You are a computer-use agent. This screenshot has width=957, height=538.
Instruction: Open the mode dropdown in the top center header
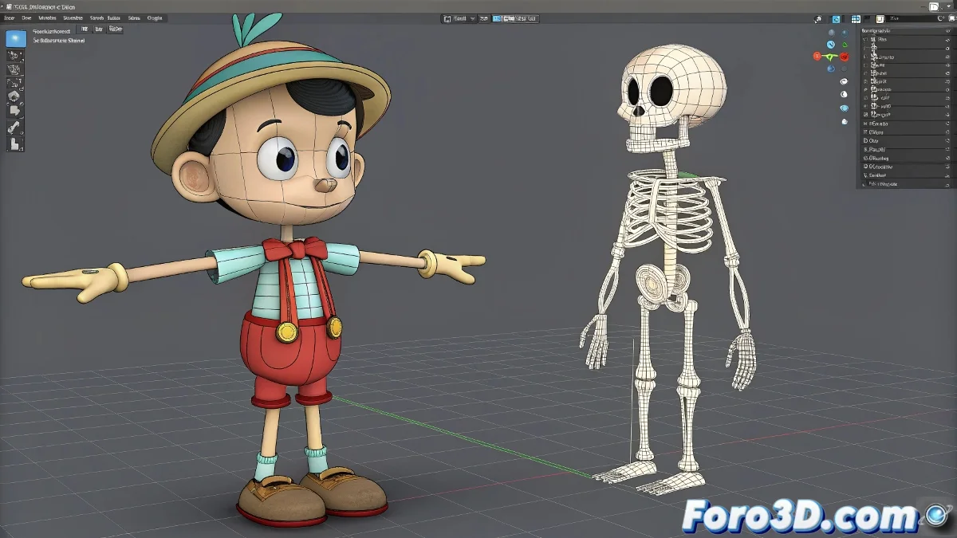point(460,18)
